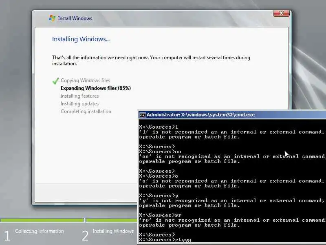Click the 'X:\Sources>rr' command line
326x245 pixels.
click(x=160, y=215)
